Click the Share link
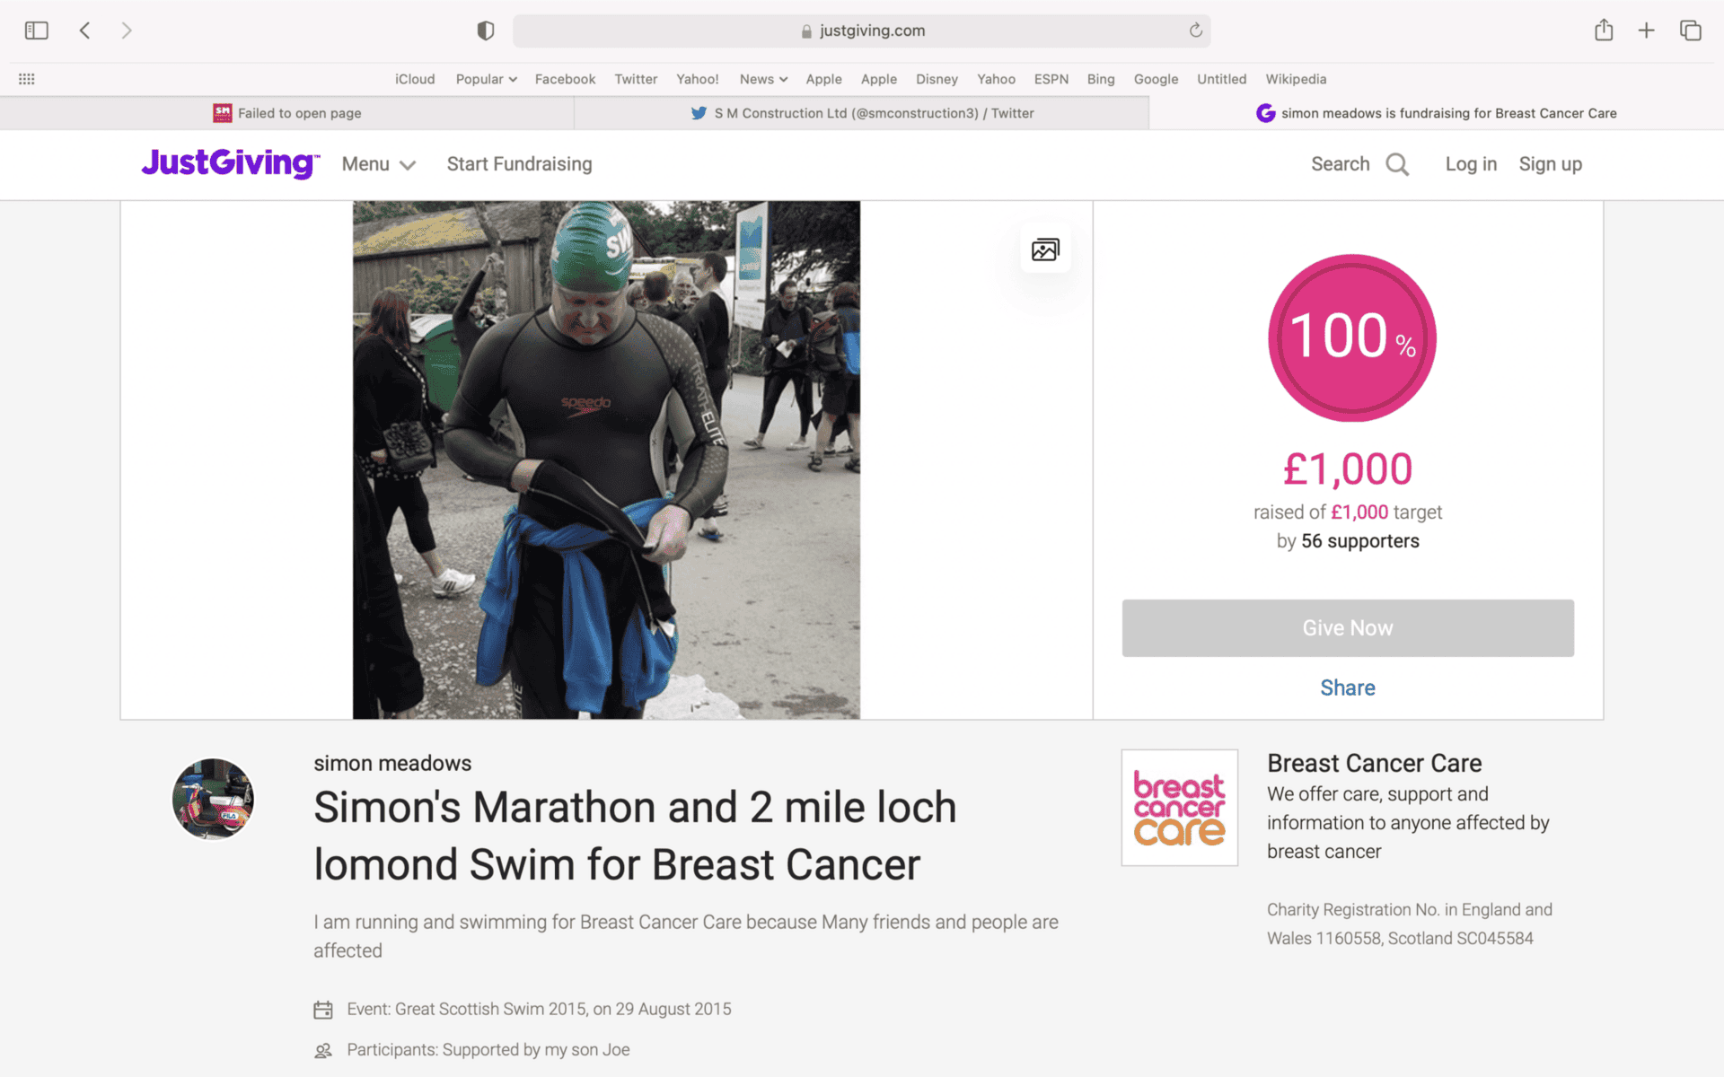1724x1077 pixels. (1347, 687)
